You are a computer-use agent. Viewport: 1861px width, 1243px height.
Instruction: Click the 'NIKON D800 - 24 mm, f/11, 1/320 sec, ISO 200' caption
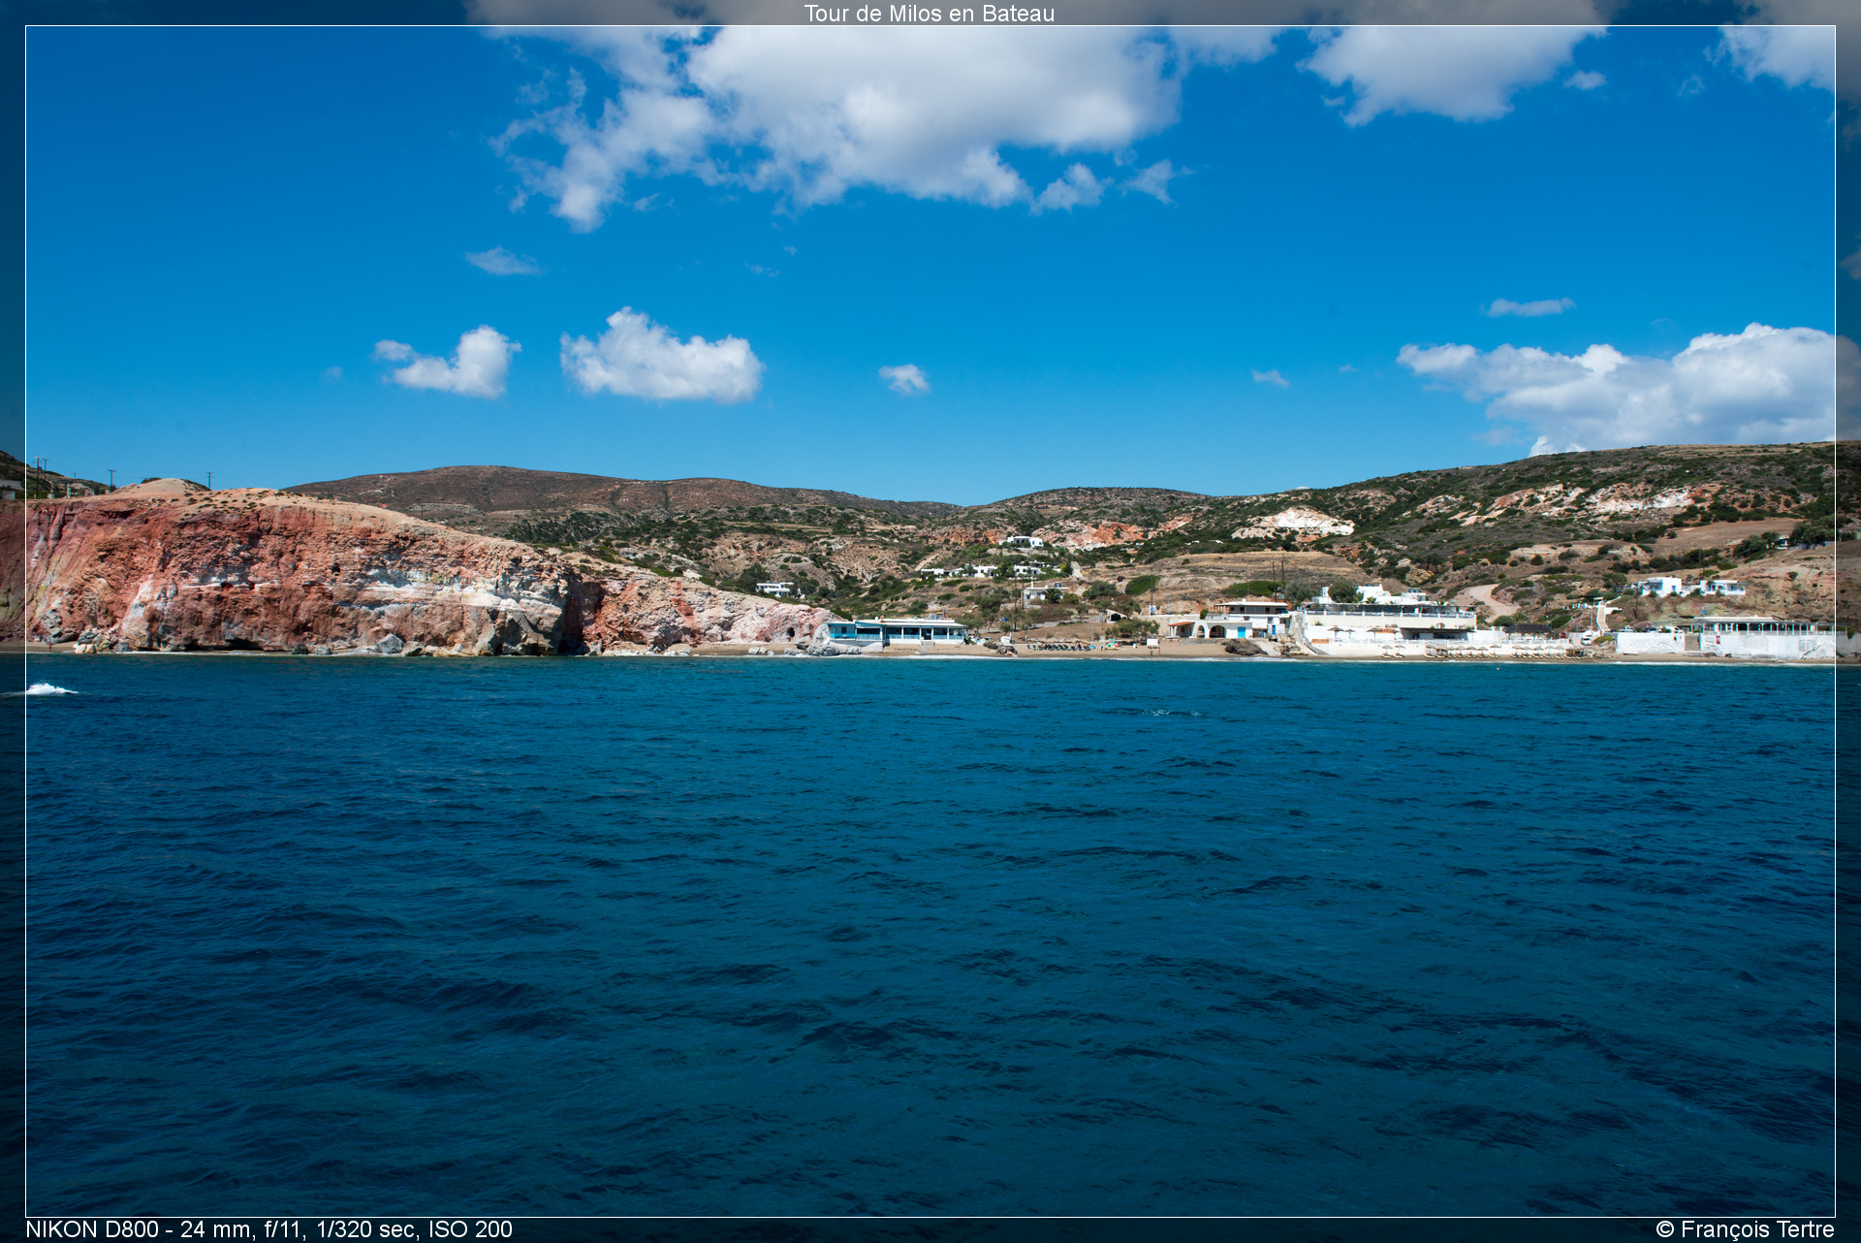point(268,1229)
